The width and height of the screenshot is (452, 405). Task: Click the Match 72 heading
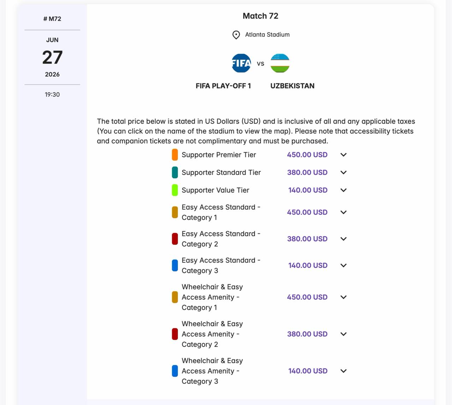(260, 16)
